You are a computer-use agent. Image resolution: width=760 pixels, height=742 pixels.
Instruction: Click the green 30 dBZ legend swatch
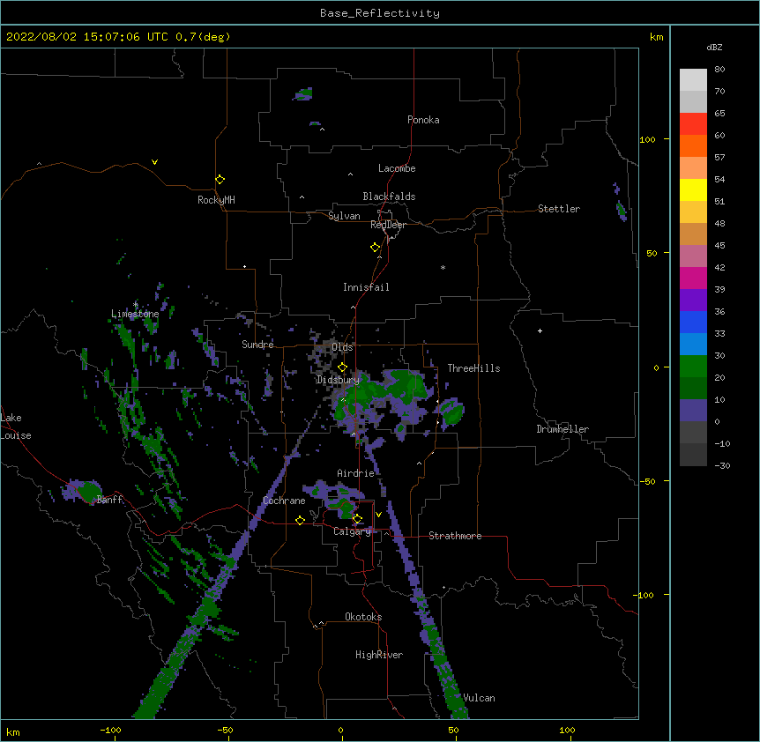pos(693,367)
